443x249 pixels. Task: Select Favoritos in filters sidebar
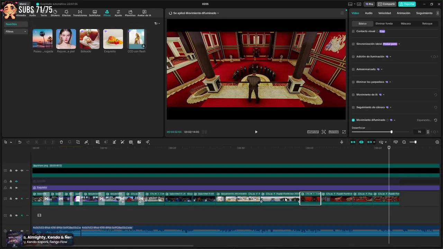click(x=16, y=24)
